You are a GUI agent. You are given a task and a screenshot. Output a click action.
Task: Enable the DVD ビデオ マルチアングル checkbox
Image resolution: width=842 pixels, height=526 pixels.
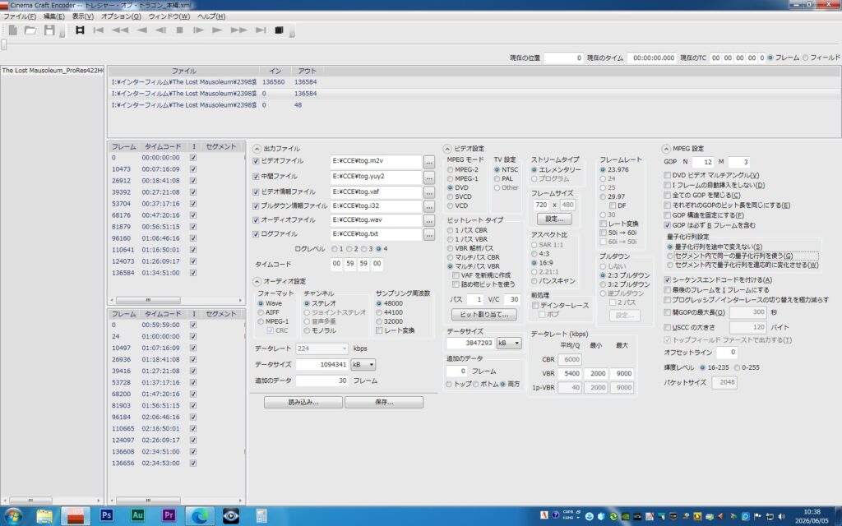667,175
